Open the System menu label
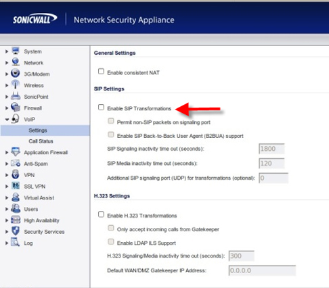This screenshot has height=288, width=329. pyautogui.click(x=33, y=51)
